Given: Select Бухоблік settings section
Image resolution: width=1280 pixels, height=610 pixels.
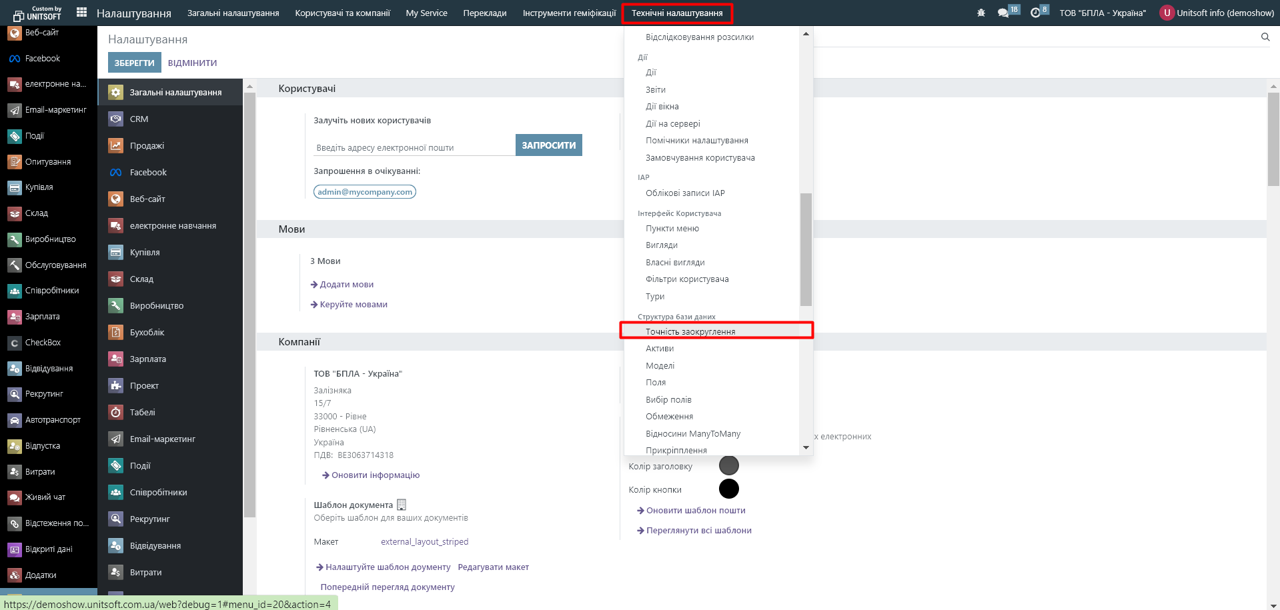Looking at the screenshot, I should 170,332.
